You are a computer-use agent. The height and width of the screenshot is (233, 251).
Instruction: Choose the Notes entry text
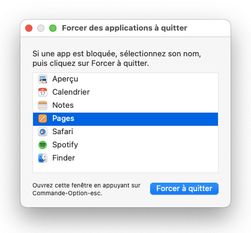pyautogui.click(x=63, y=105)
